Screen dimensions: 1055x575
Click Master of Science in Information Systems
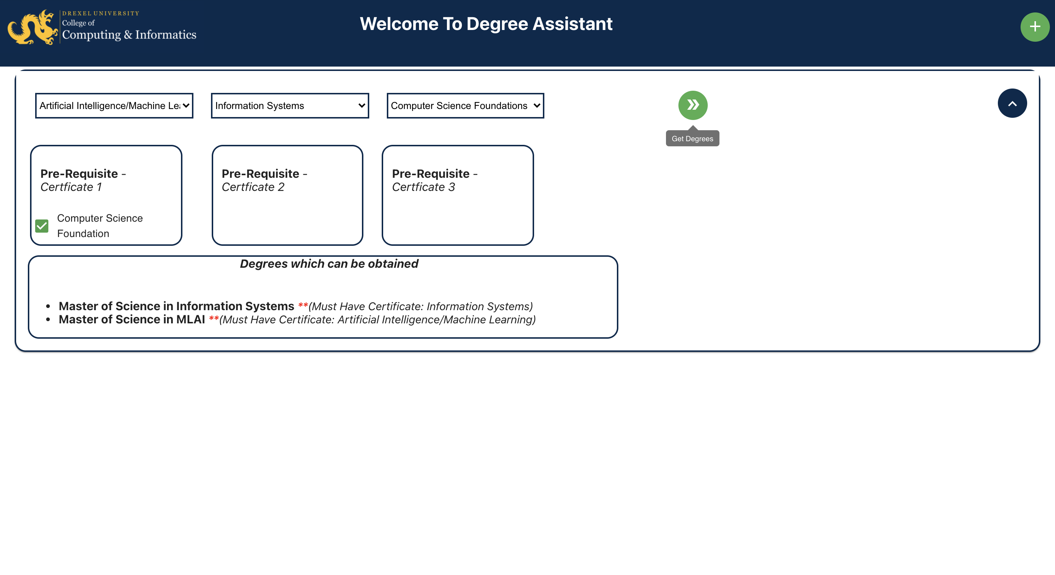click(x=176, y=306)
